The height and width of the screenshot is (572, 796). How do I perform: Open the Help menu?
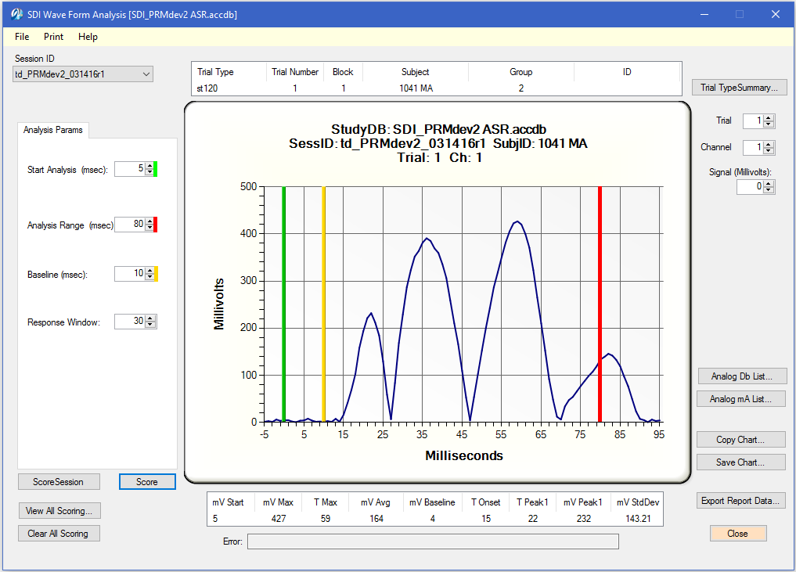(x=88, y=37)
